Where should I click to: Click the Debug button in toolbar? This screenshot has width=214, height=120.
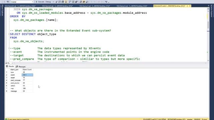point(48,2)
